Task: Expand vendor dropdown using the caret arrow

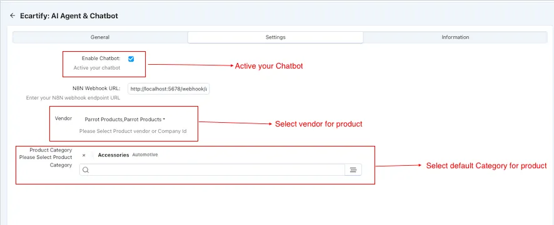Action: pyautogui.click(x=164, y=120)
